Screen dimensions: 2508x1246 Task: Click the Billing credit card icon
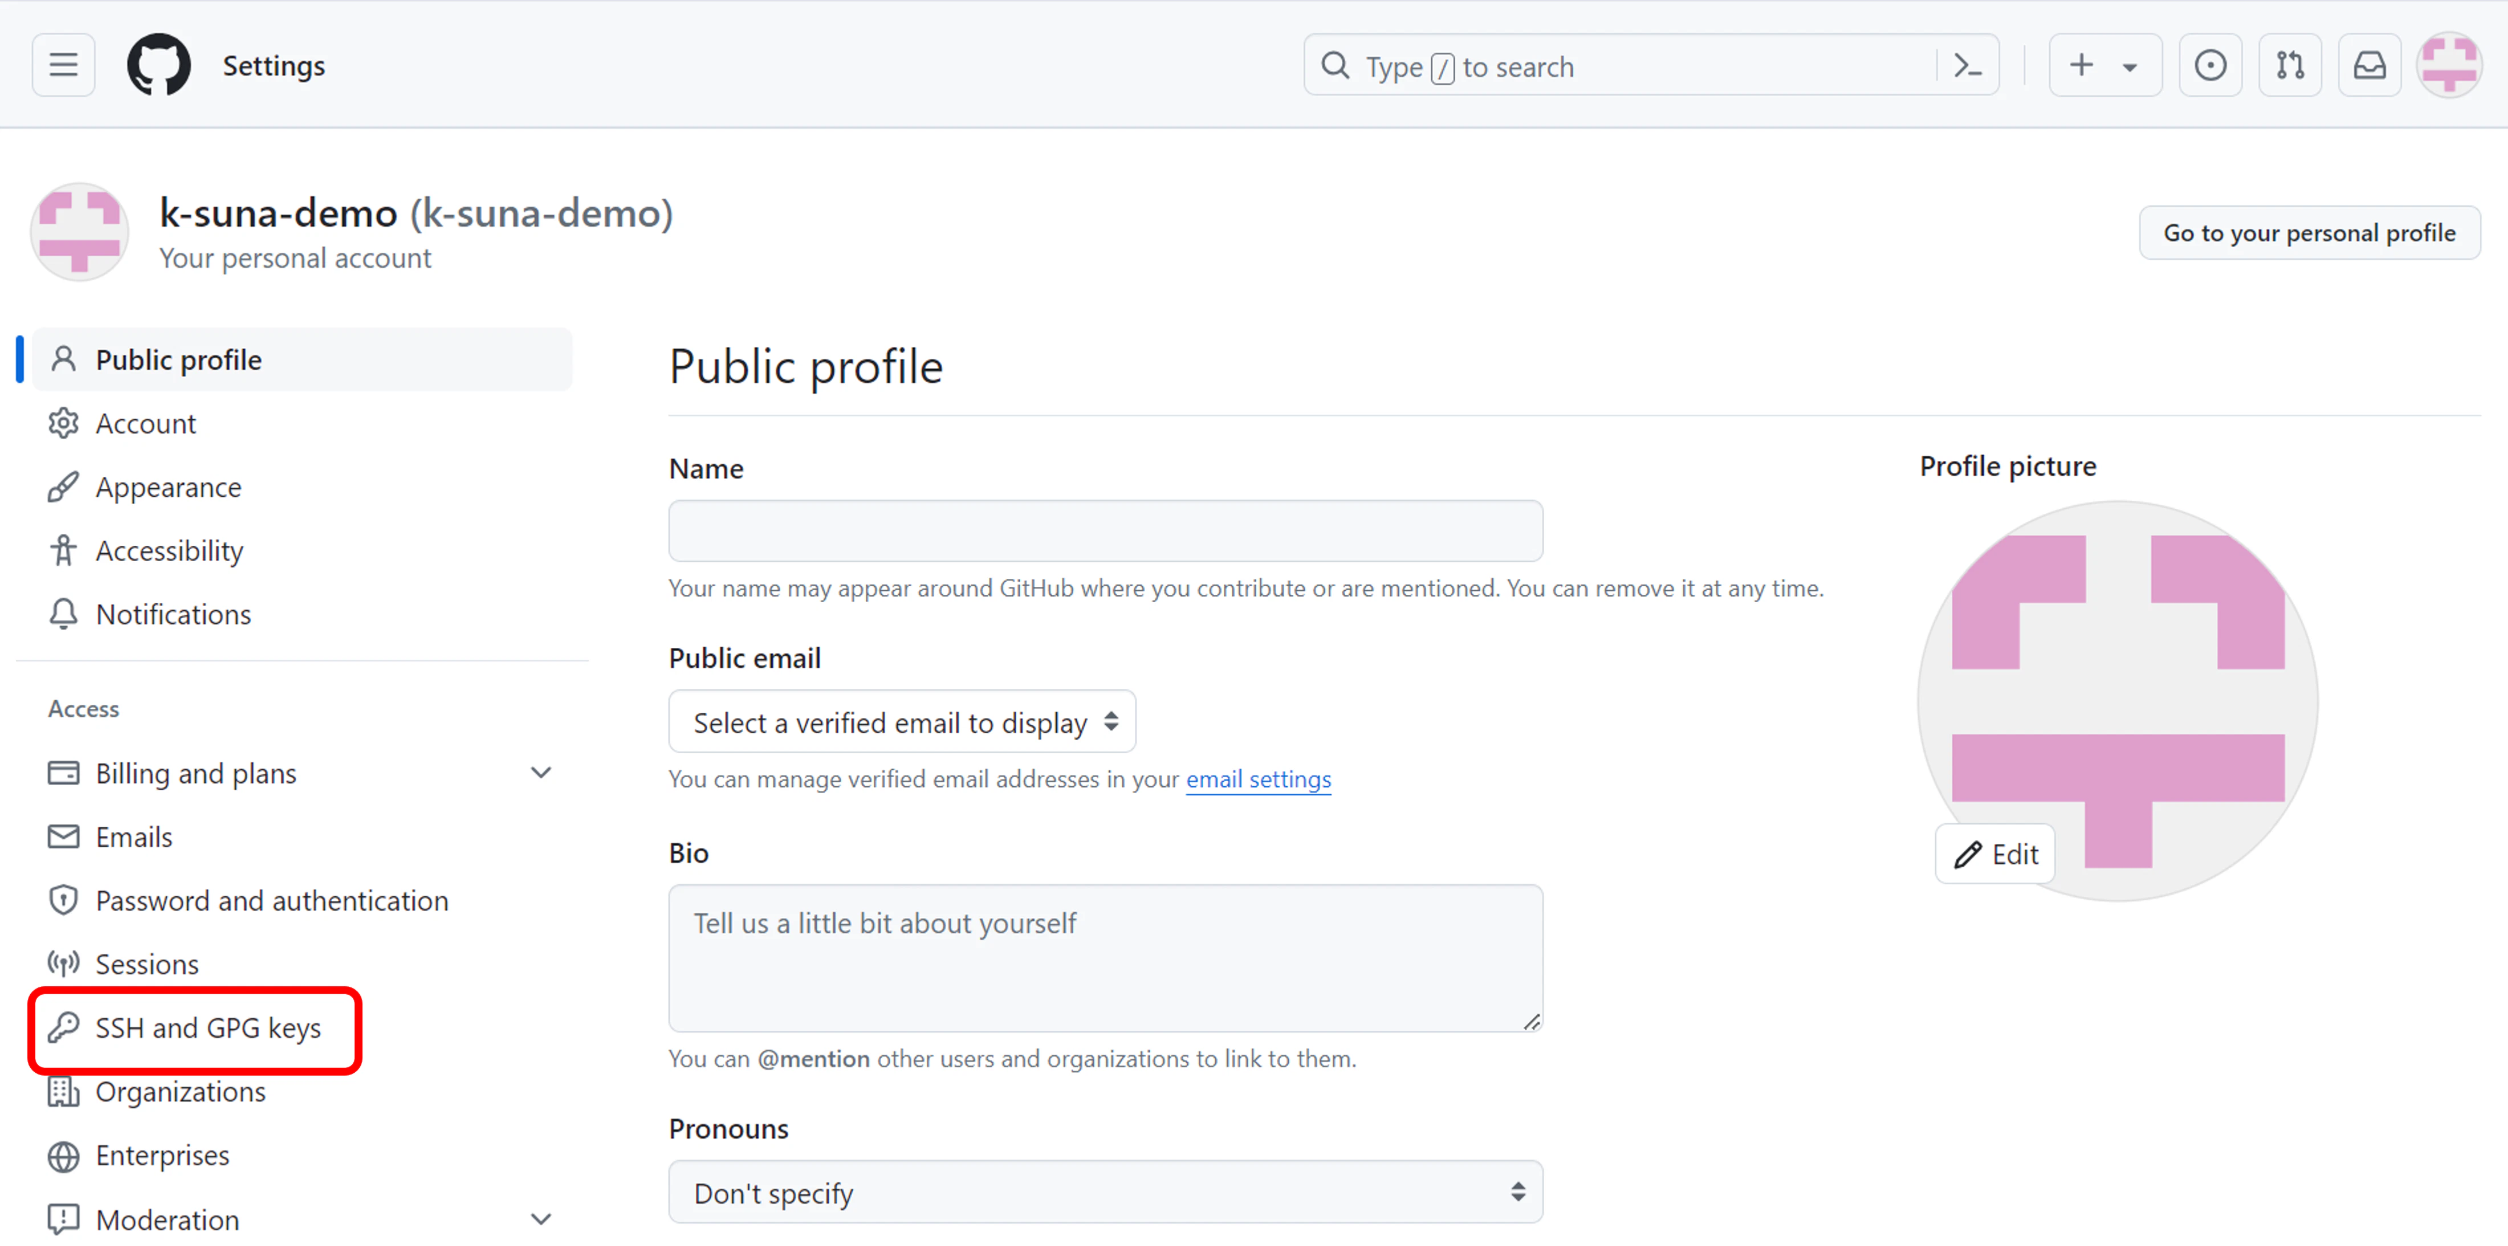pos(63,773)
